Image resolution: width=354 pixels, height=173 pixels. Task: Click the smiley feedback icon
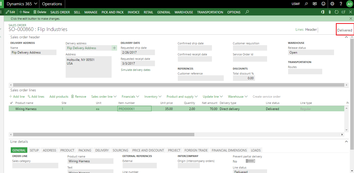pyautogui.click(x=323, y=4)
